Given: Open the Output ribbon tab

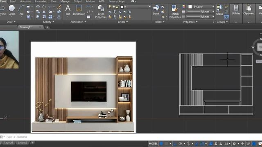Looking at the screenshot, I should click(x=78, y=1).
